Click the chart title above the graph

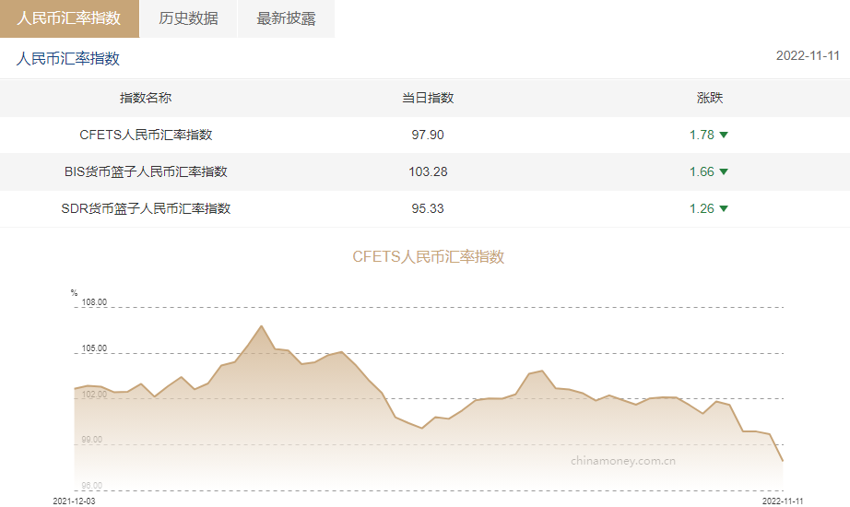[x=429, y=256]
